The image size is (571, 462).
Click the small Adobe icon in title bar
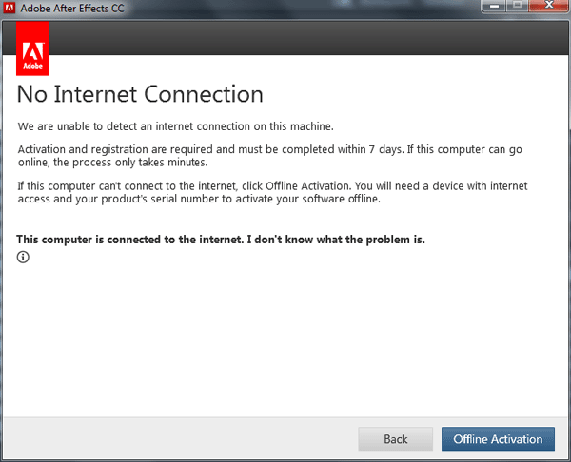point(10,8)
